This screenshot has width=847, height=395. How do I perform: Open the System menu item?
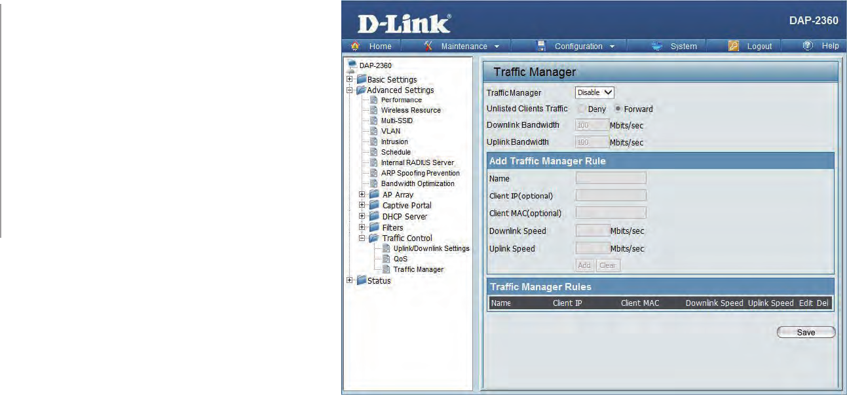point(683,47)
